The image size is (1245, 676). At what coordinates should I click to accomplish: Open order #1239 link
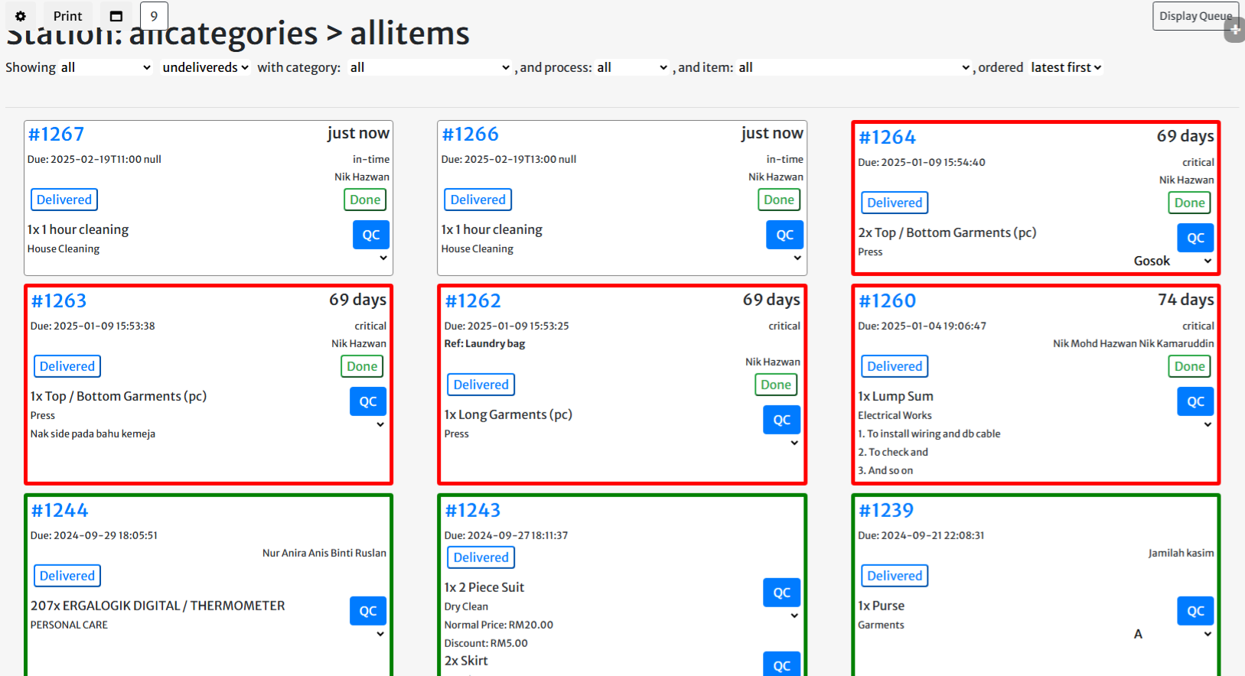point(886,511)
